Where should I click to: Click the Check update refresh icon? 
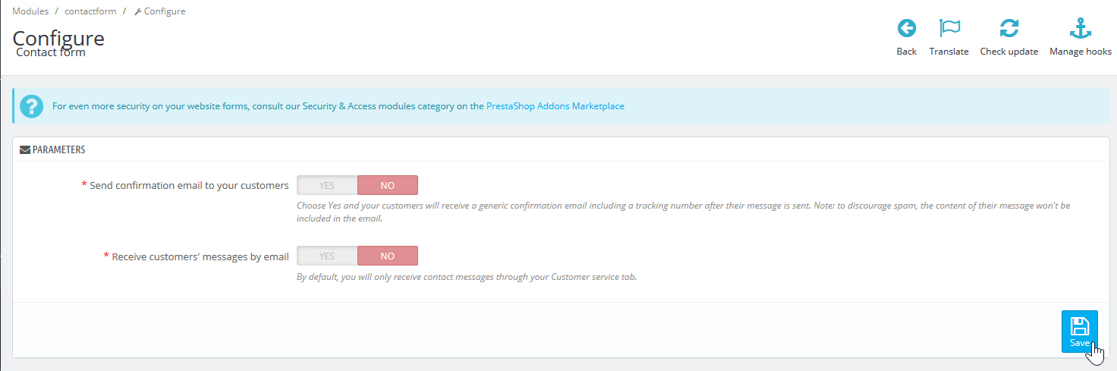coord(1009,29)
